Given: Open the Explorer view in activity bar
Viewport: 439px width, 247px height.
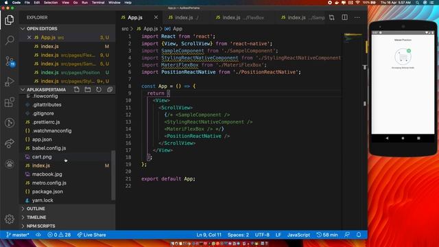Looking at the screenshot, I should click(9, 20).
